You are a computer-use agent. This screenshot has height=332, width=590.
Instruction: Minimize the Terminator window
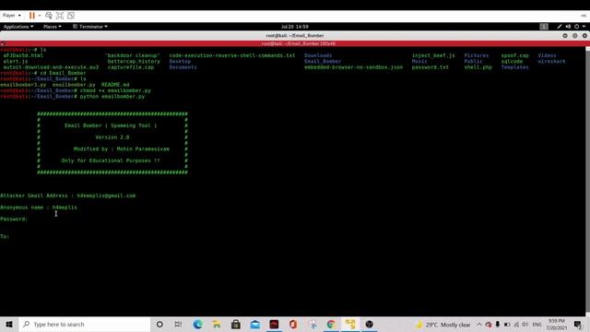click(565, 35)
